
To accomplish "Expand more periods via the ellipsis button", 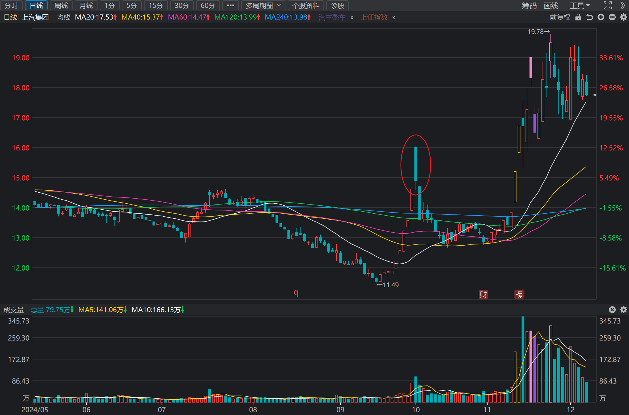I will pos(230,5).
